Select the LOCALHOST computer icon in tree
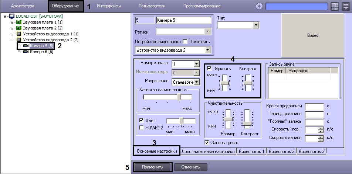The width and height of the screenshot is (352, 174). point(11,17)
